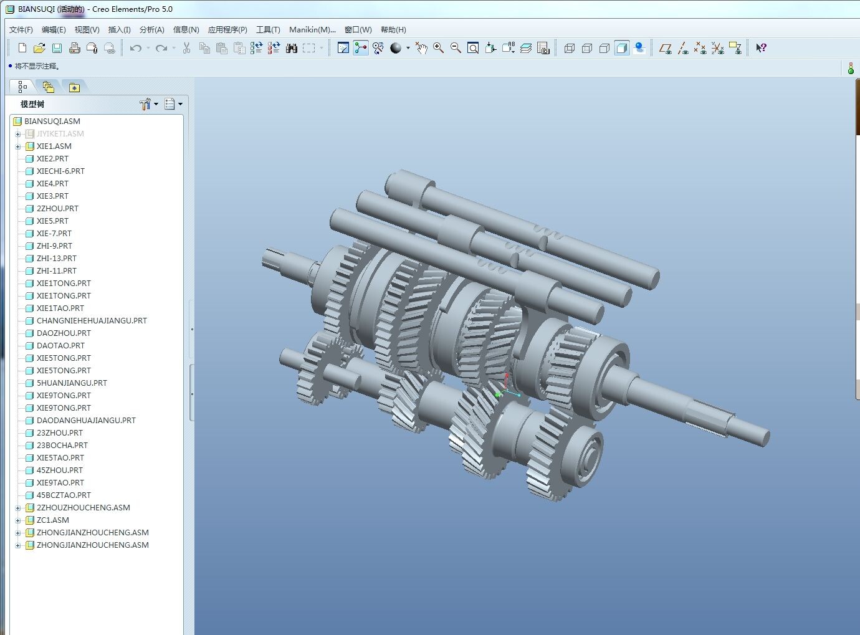Activate the view mode hand icon
The width and height of the screenshot is (860, 635).
[421, 48]
